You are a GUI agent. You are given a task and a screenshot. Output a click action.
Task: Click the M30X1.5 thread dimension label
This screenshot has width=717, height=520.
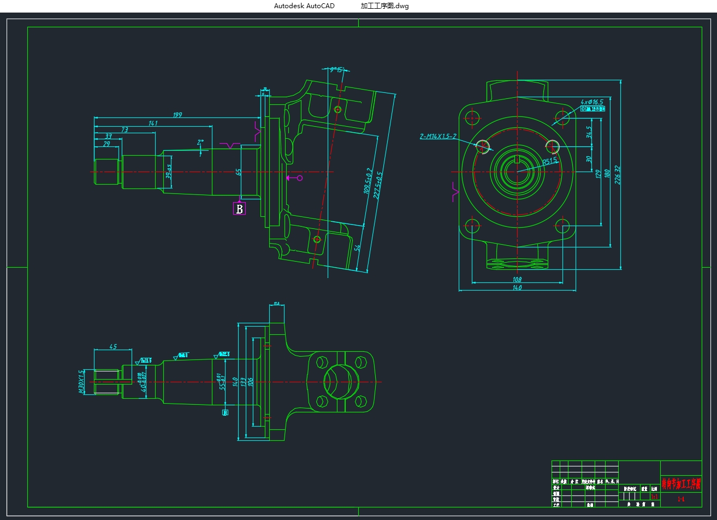pos(81,382)
